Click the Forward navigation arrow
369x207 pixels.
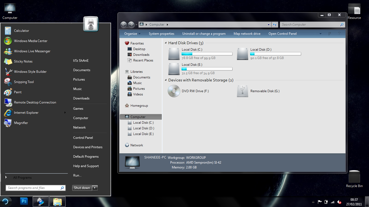click(x=131, y=25)
